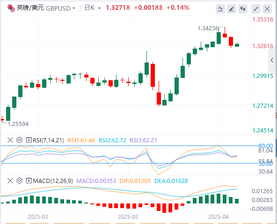Expand side panel left chevron
Screen dimensions: 277x224
tap(272, 60)
